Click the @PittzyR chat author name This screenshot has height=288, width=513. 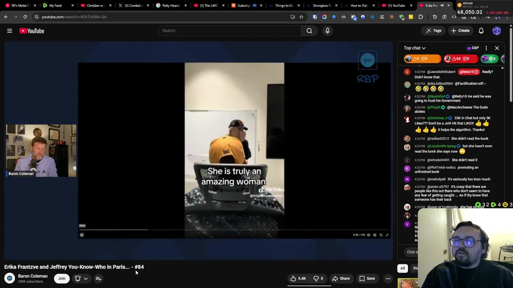coord(434,107)
